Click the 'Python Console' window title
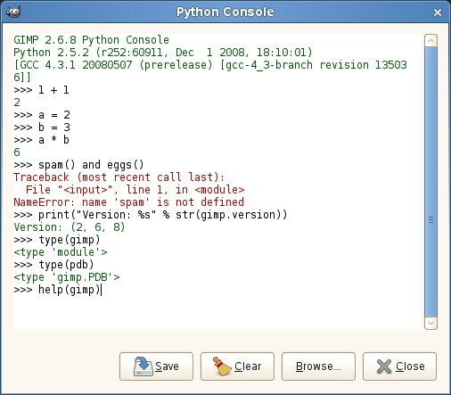Image resolution: width=451 pixels, height=395 pixels. [x=225, y=12]
